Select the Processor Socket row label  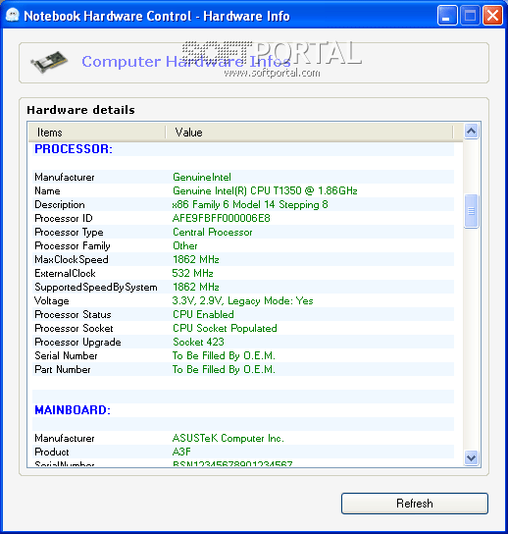pos(74,328)
